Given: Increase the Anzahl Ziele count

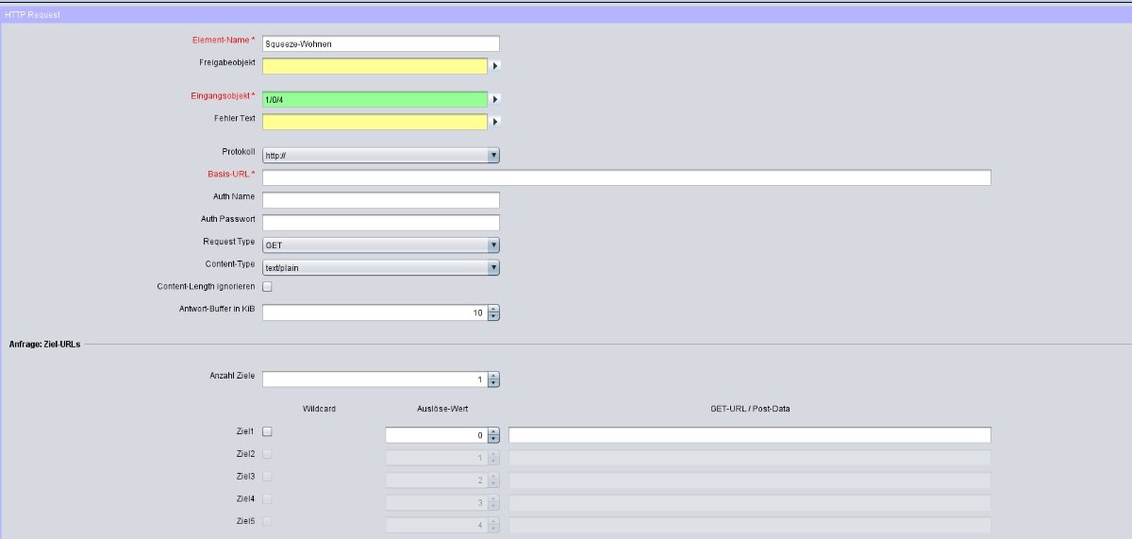Looking at the screenshot, I should pos(493,376).
